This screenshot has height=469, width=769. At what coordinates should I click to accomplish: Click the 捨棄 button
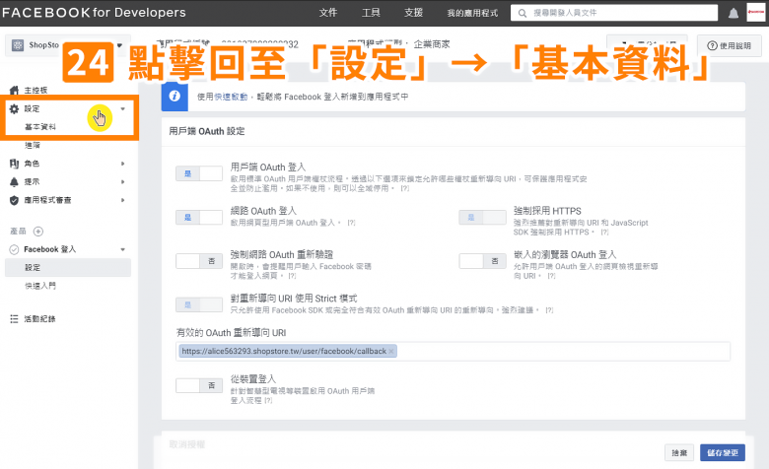pos(679,453)
